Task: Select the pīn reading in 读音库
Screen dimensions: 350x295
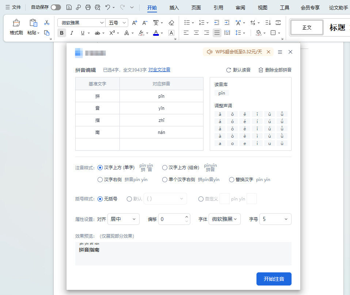Action: click(222, 93)
